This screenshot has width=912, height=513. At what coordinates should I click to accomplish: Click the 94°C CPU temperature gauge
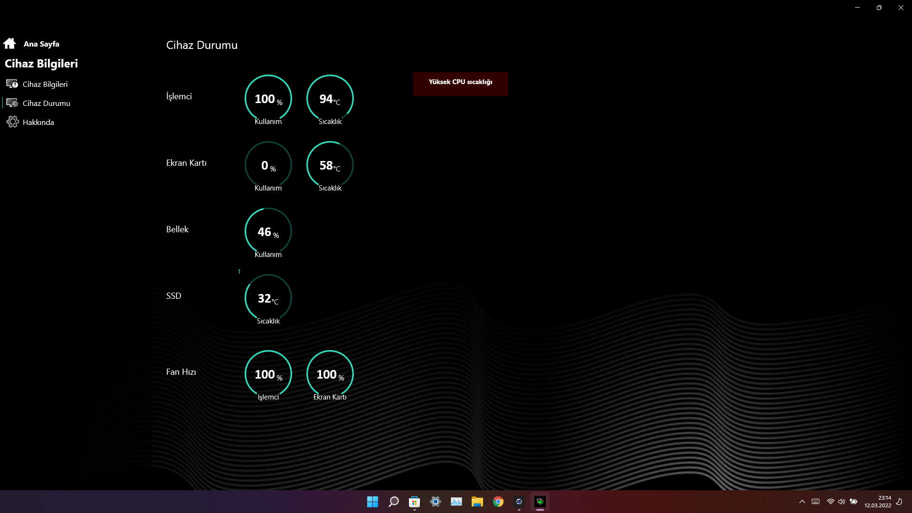coord(330,98)
